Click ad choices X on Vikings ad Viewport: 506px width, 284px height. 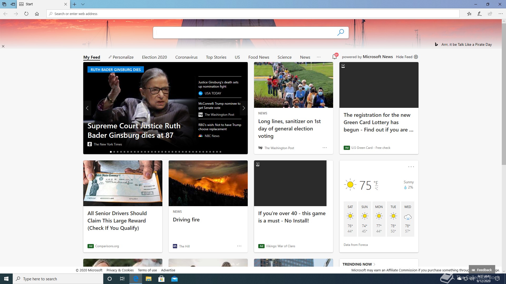[258, 164]
